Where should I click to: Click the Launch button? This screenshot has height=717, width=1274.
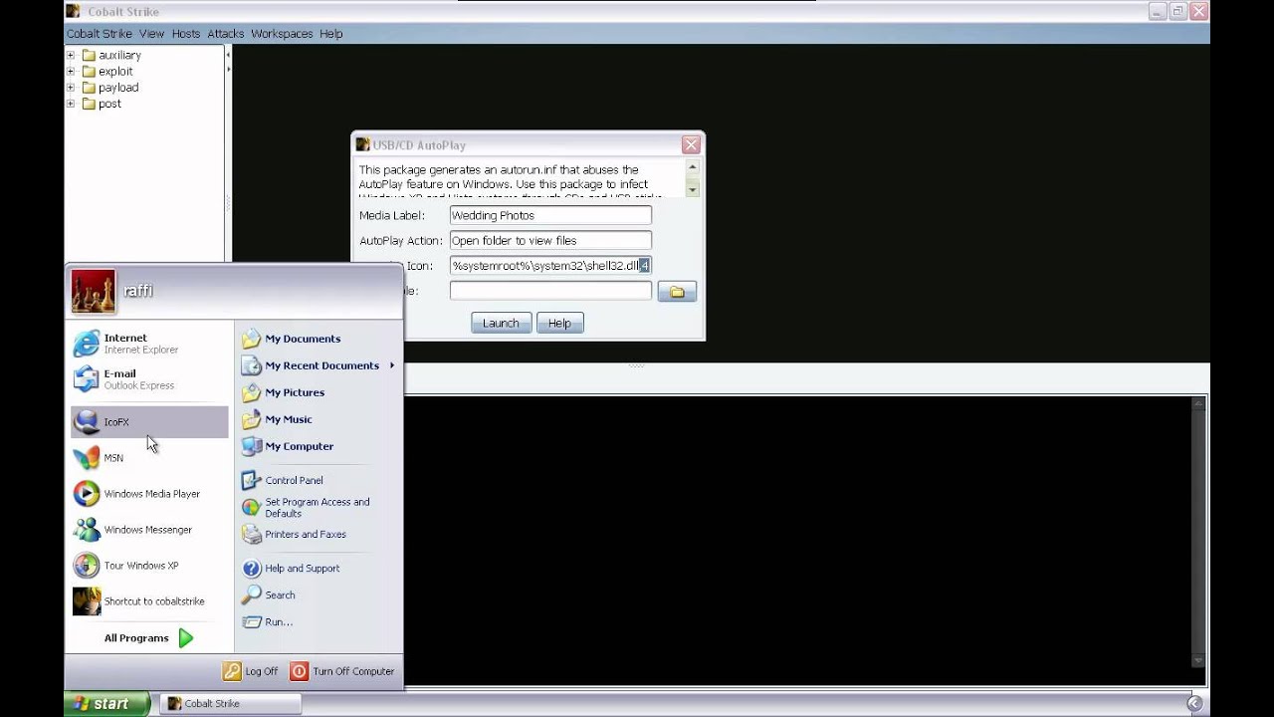tap(501, 323)
